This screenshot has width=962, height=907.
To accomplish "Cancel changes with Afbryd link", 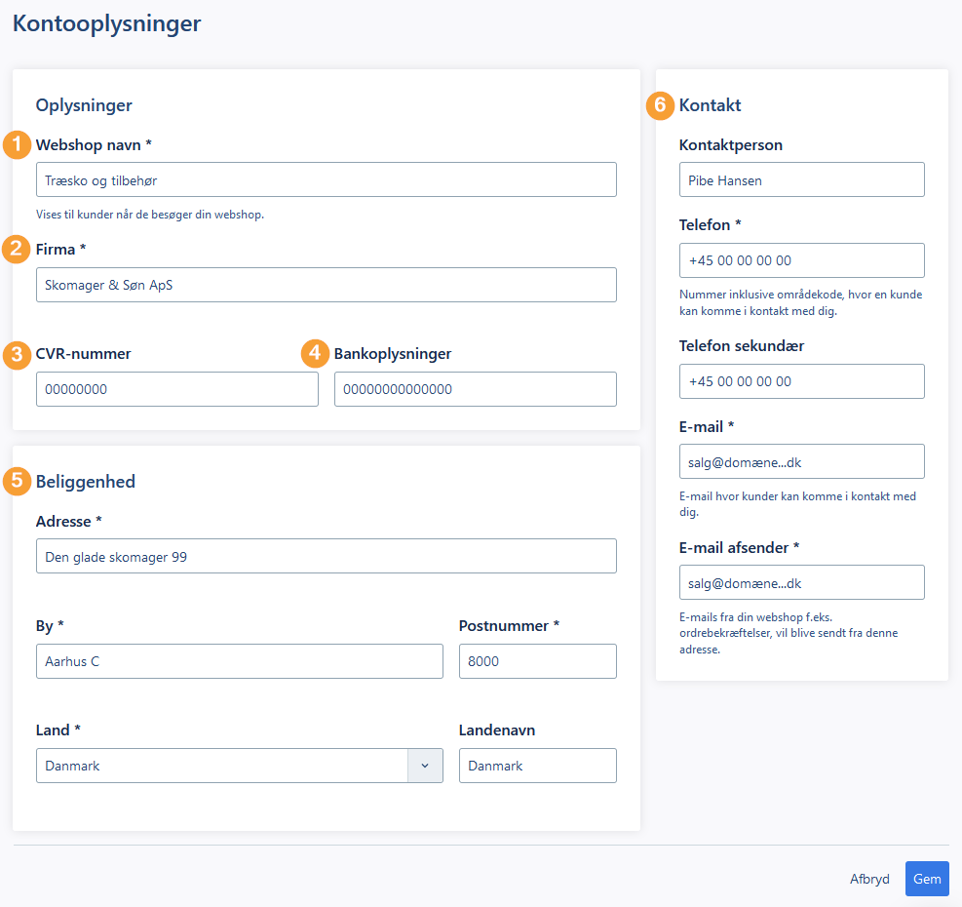I will pyautogui.click(x=869, y=879).
